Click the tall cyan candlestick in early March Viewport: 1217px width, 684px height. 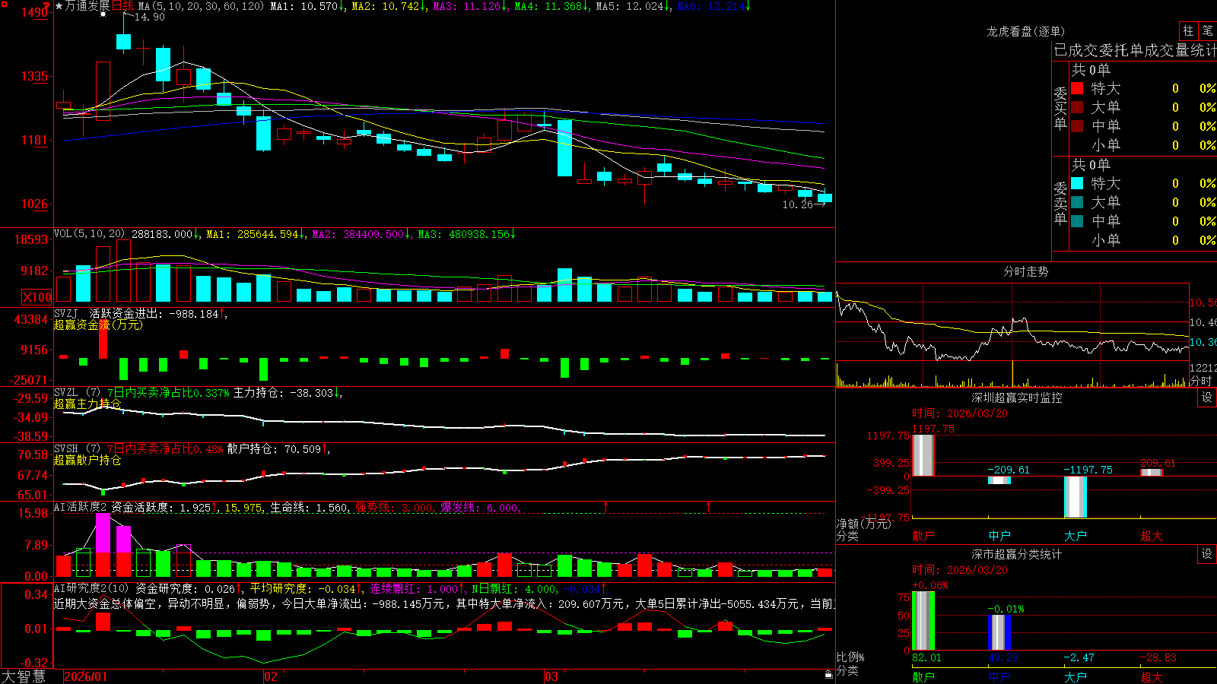tap(564, 147)
